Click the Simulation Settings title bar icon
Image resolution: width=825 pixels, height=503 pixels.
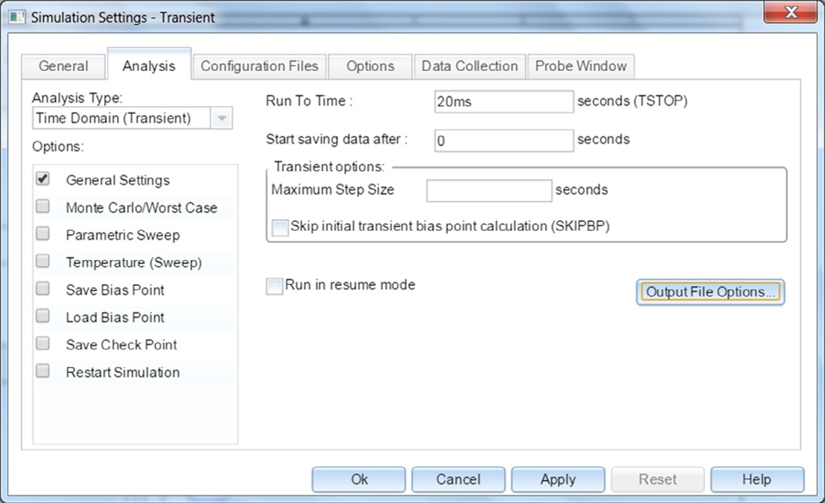(x=17, y=17)
